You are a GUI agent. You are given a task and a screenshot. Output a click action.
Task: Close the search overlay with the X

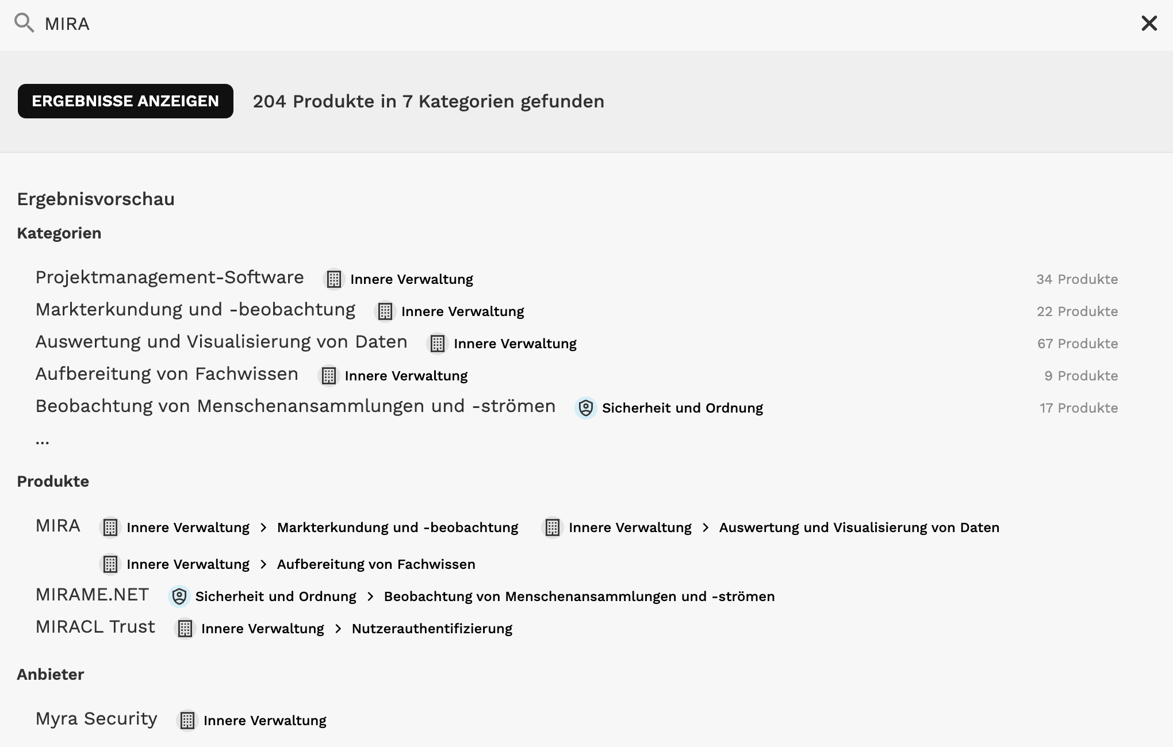click(1149, 24)
